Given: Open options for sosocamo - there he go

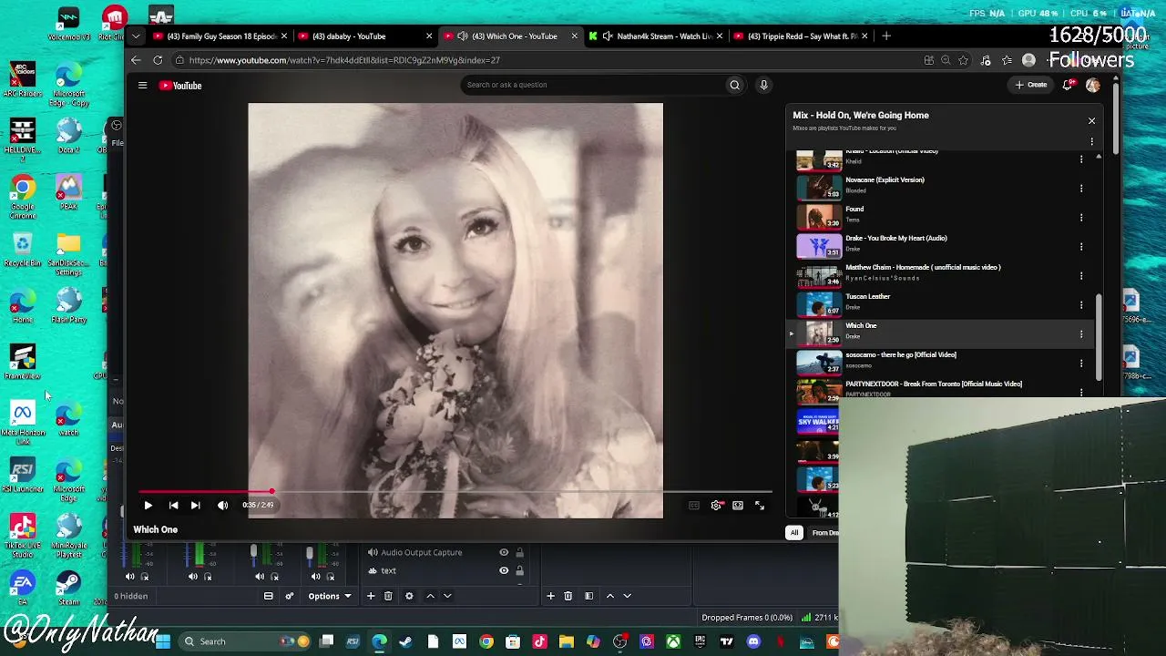Looking at the screenshot, I should pyautogui.click(x=1081, y=364).
